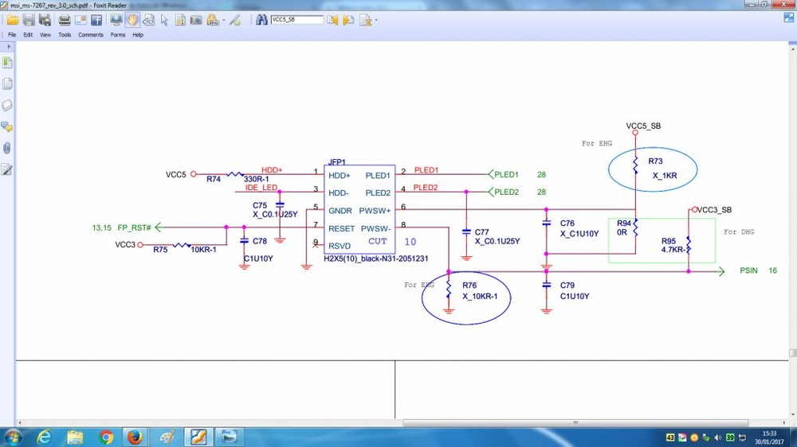Open the Tools menu

[x=65, y=35]
